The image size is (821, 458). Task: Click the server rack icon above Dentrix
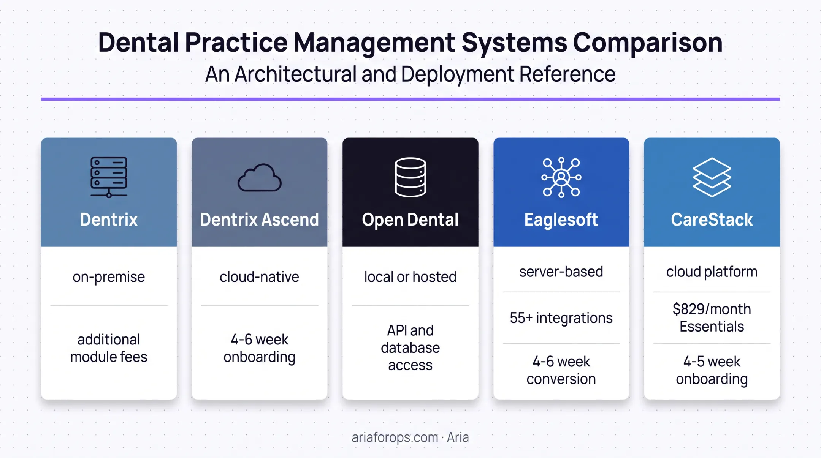pos(109,177)
